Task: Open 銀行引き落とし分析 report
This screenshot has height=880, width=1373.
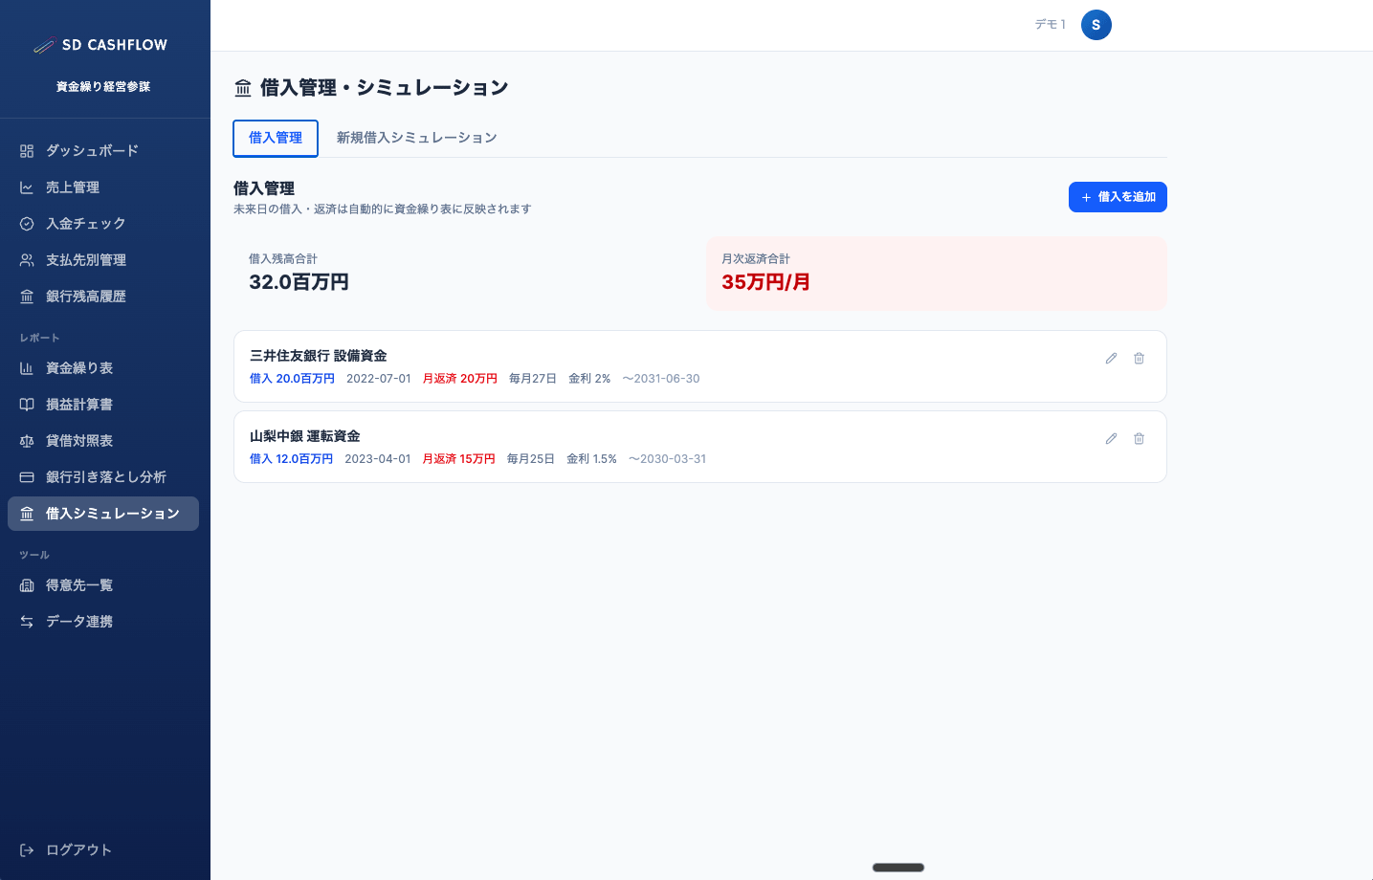Action: (103, 477)
